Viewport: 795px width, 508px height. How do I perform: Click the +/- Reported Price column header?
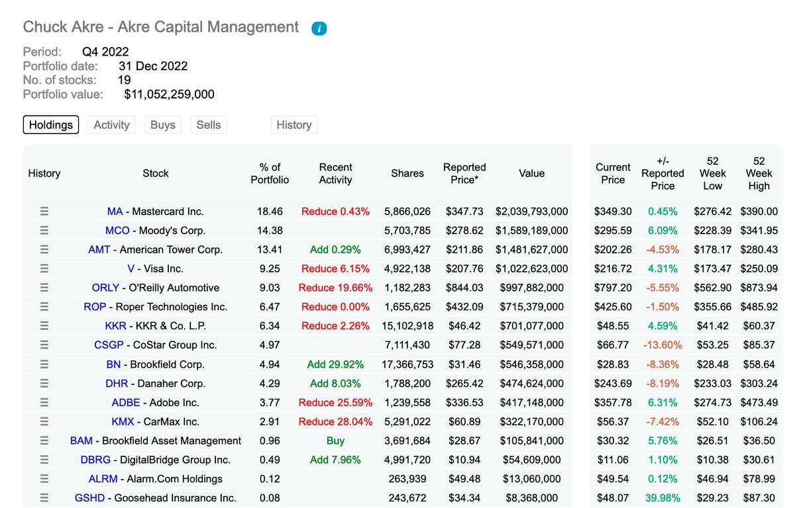(x=662, y=173)
